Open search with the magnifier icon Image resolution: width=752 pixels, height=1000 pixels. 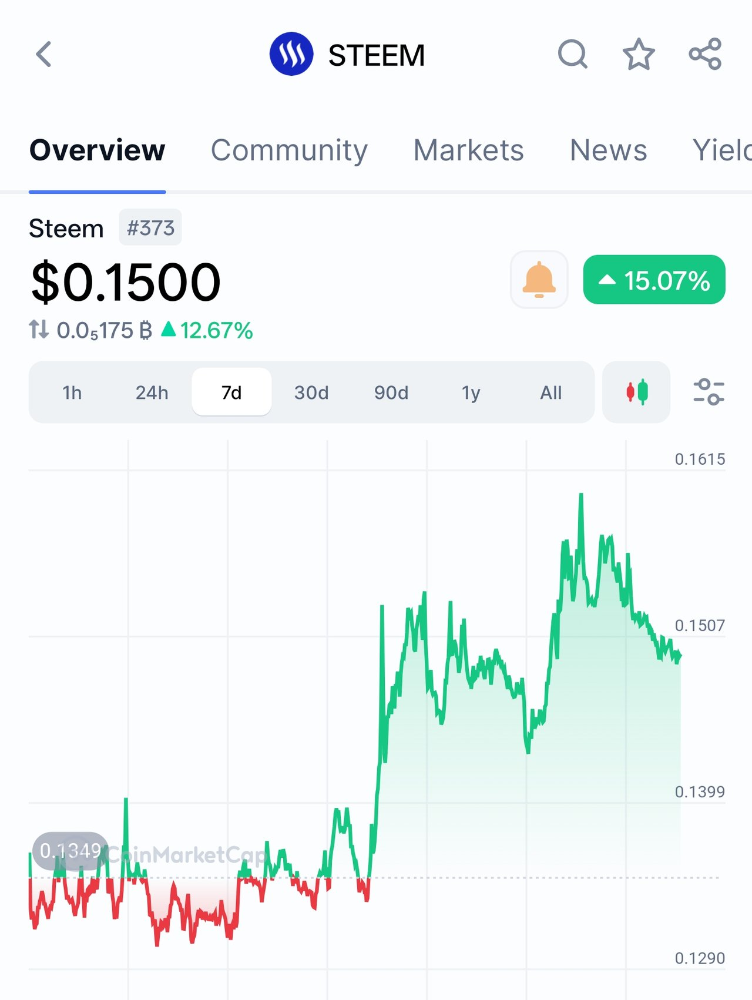pyautogui.click(x=573, y=55)
